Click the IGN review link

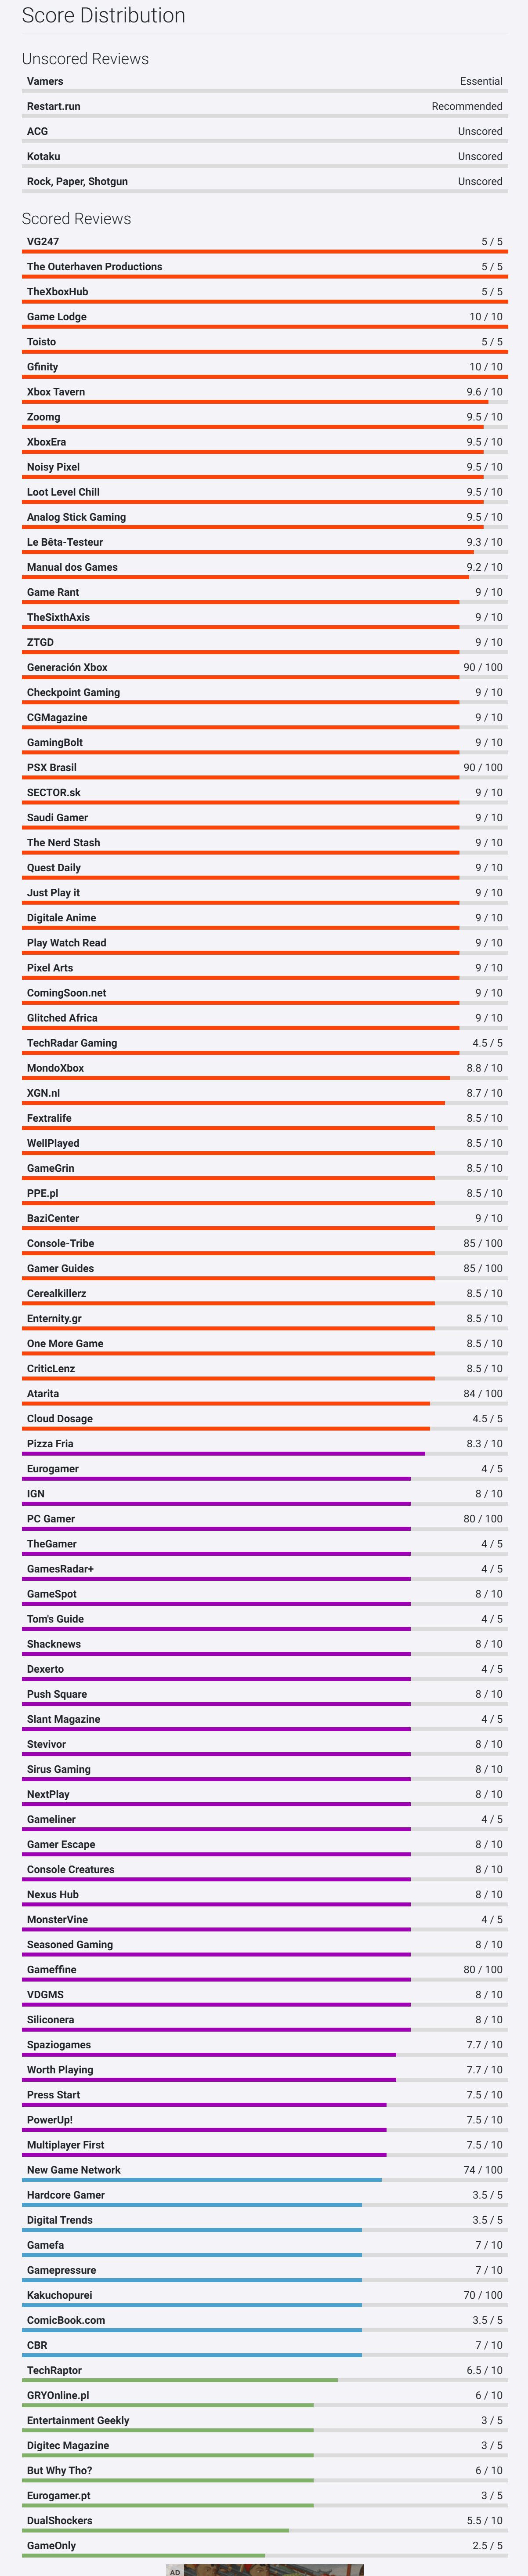tap(36, 1494)
